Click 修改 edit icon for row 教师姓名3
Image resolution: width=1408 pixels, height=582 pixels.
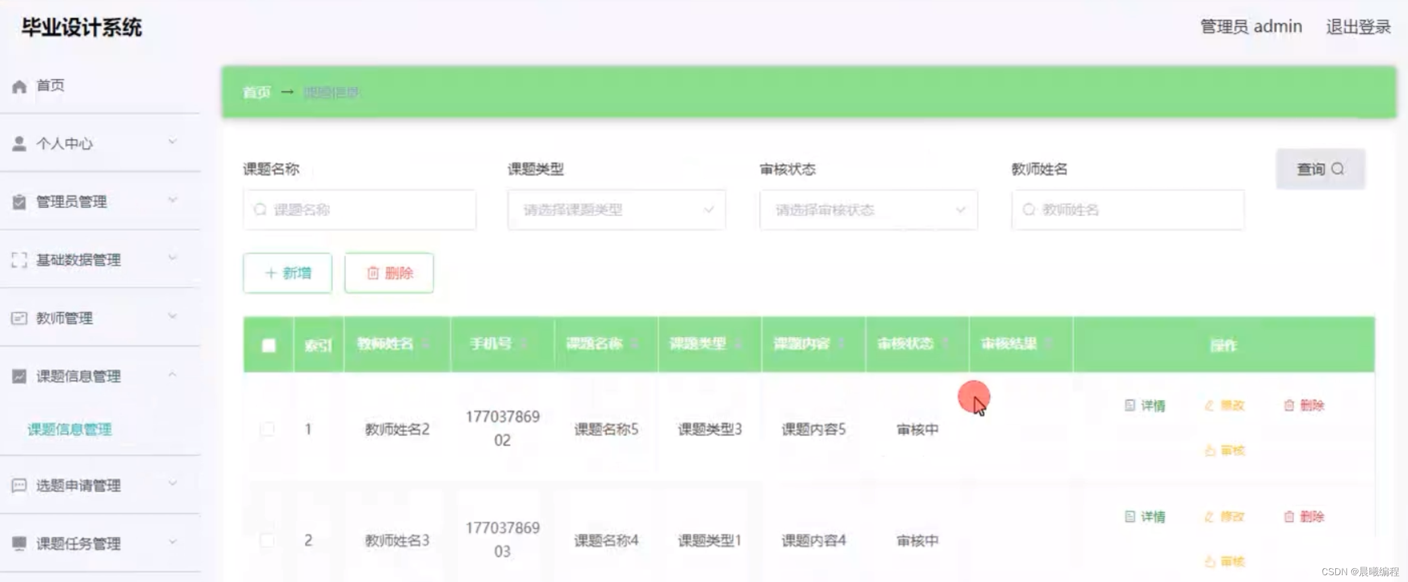(x=1209, y=517)
